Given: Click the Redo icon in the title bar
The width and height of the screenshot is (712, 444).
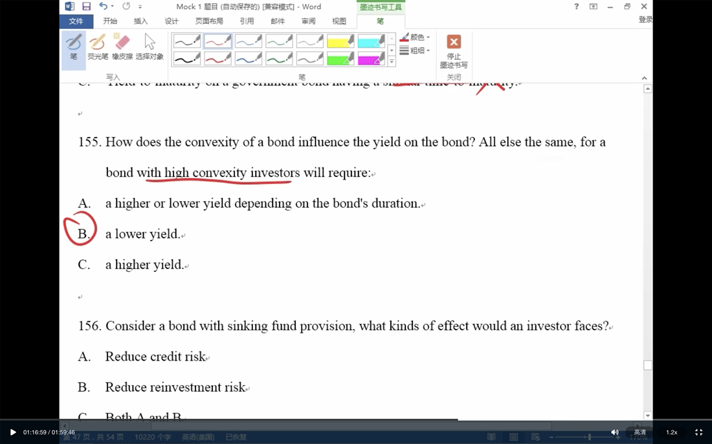Looking at the screenshot, I should point(126,6).
